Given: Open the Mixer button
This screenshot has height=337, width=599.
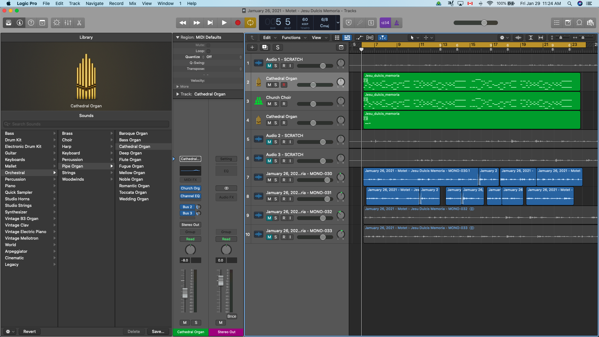Looking at the screenshot, I should click(x=68, y=23).
